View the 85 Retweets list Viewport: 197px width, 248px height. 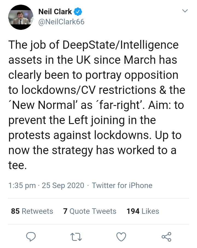pyautogui.click(x=32, y=211)
